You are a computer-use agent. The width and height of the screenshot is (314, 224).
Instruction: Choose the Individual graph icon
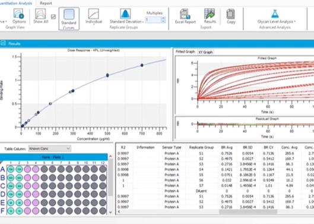(x=94, y=14)
